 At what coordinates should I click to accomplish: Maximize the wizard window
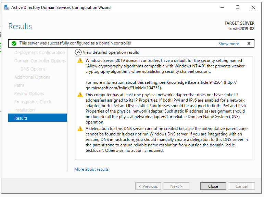pos(238,7)
